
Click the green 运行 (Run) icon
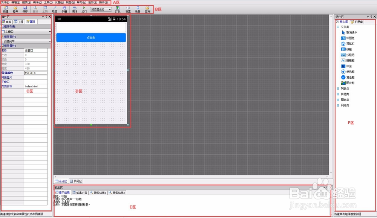point(84,10)
